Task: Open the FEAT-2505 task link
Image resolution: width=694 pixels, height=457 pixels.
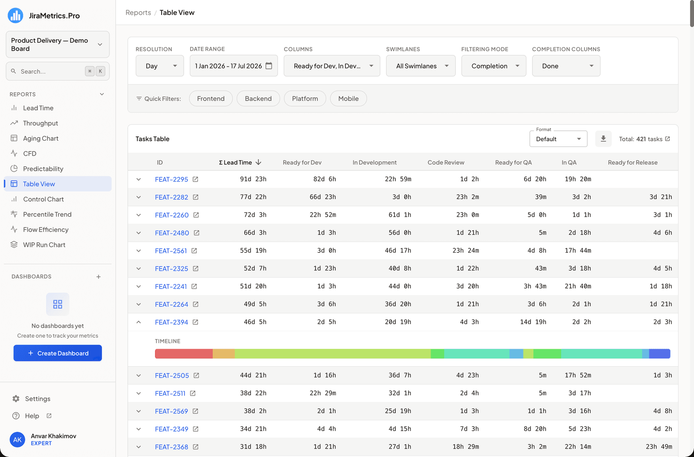Action: (x=172, y=375)
